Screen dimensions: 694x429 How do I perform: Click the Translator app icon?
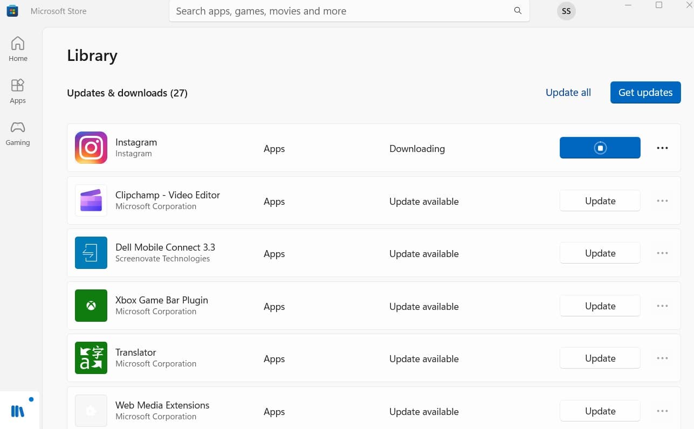click(91, 358)
